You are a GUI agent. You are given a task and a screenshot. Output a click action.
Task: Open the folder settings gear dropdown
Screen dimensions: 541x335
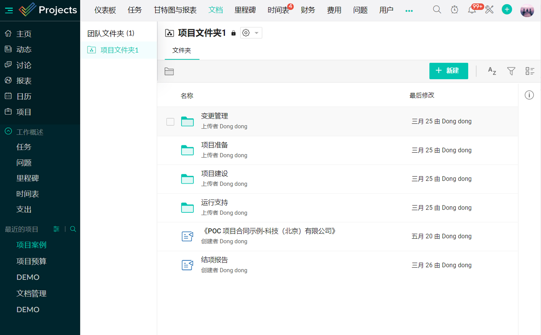pos(251,33)
